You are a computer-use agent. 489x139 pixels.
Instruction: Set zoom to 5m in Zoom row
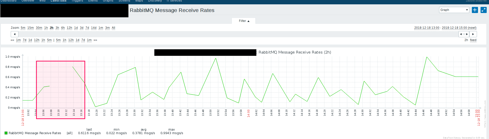coord(23,28)
